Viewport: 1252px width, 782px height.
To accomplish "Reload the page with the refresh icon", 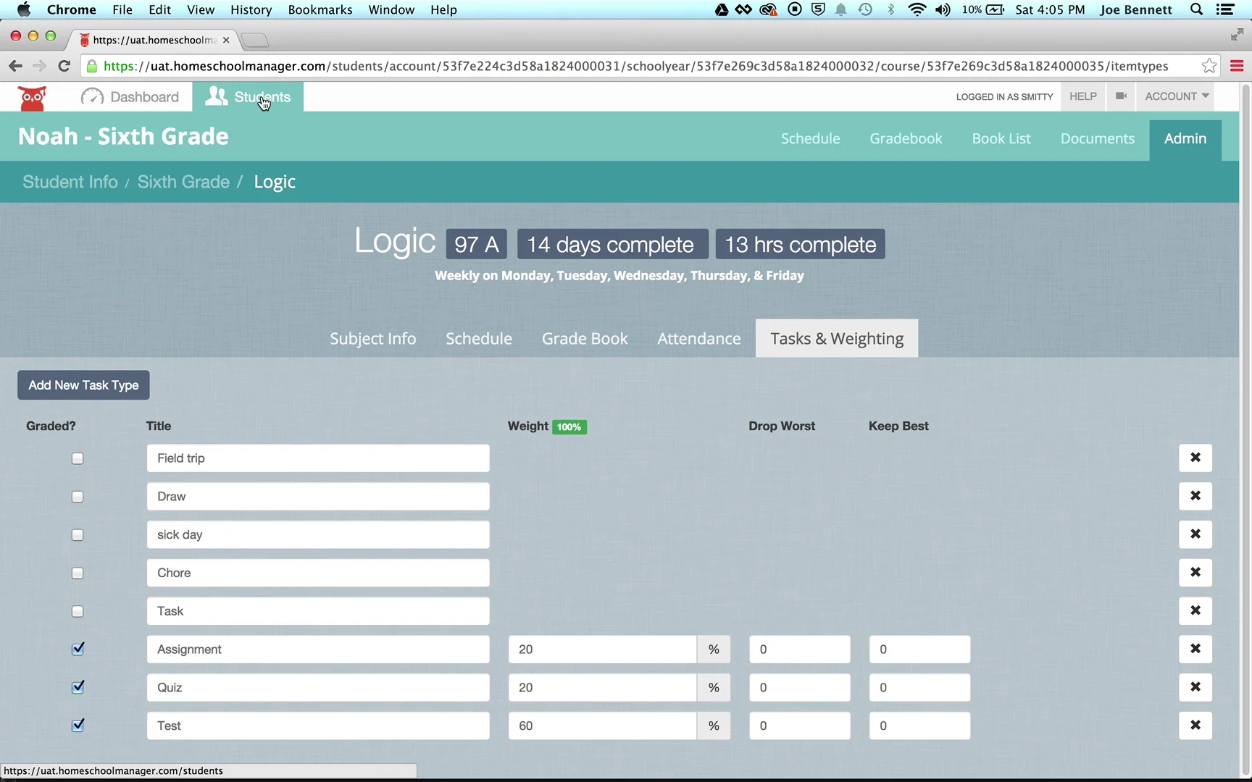I will pyautogui.click(x=64, y=66).
